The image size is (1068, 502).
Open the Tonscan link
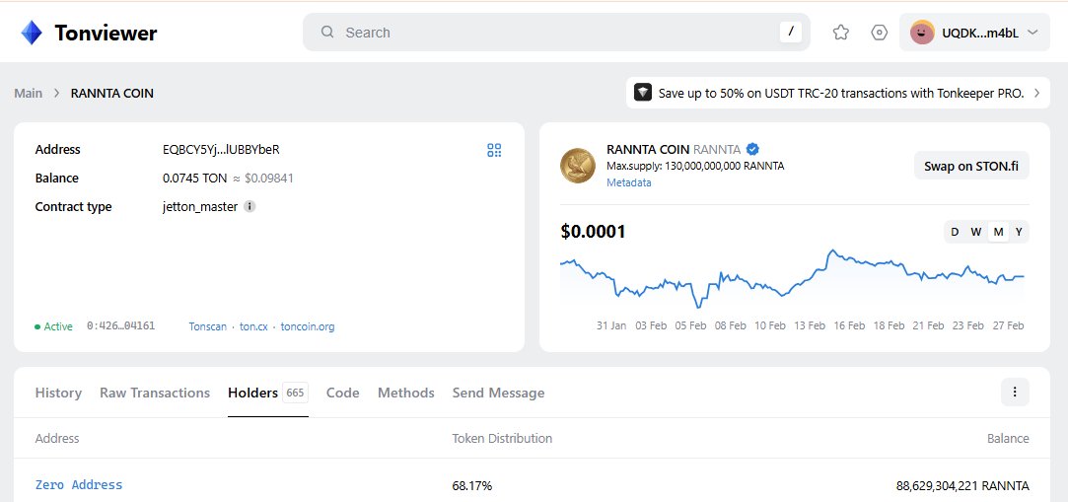pyautogui.click(x=208, y=326)
